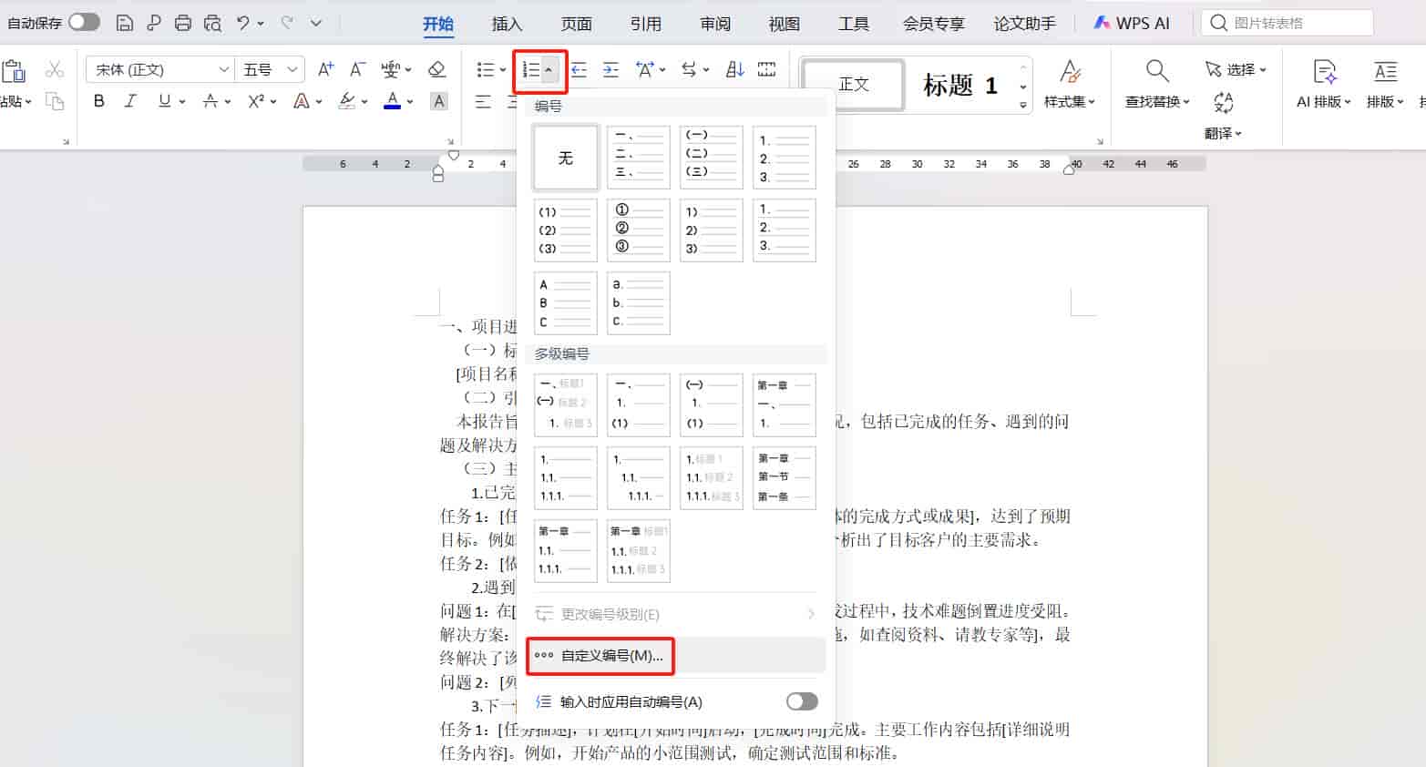
Task: Click the copy icon below scissors
Action: (x=55, y=101)
